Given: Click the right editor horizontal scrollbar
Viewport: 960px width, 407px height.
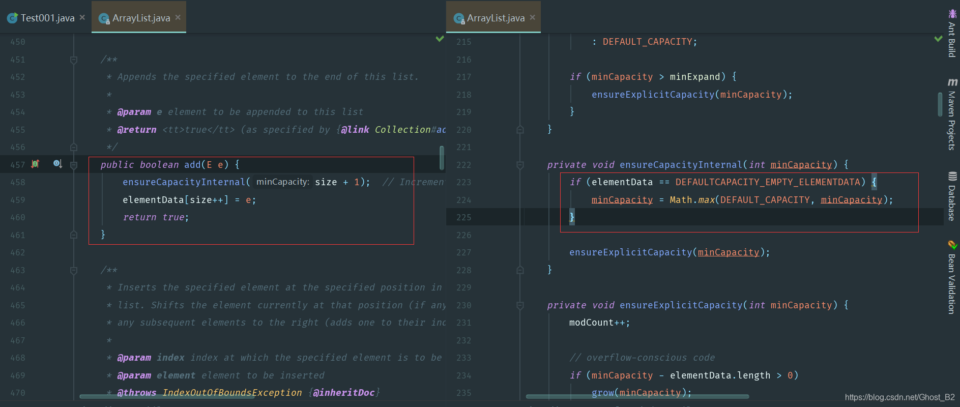Looking at the screenshot, I should pyautogui.click(x=637, y=396).
